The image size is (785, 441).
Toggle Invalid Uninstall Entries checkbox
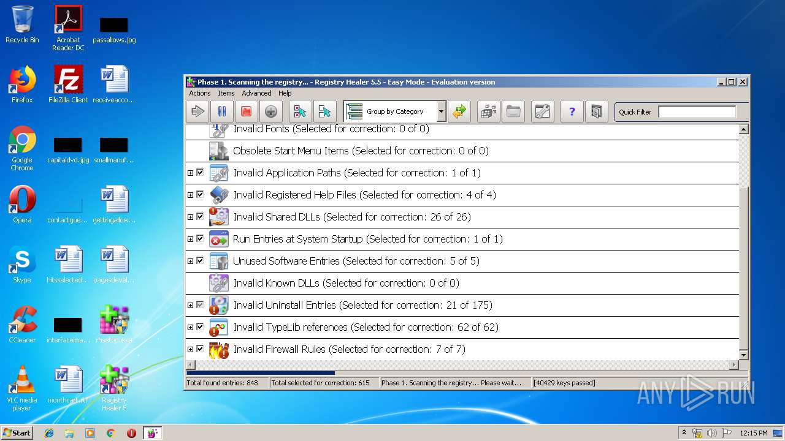pyautogui.click(x=200, y=305)
